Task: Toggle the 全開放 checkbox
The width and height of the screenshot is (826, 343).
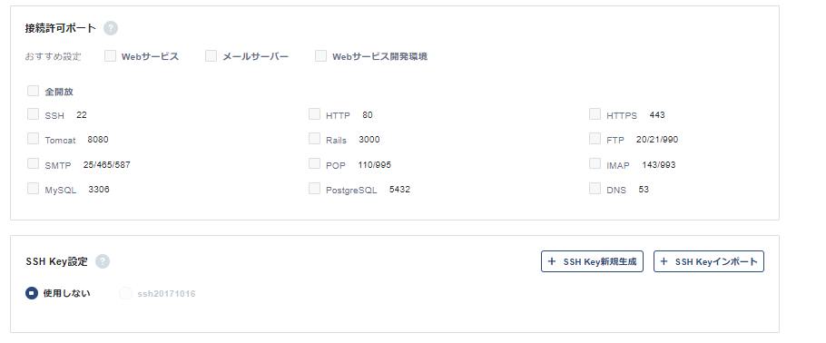Action: [x=34, y=91]
